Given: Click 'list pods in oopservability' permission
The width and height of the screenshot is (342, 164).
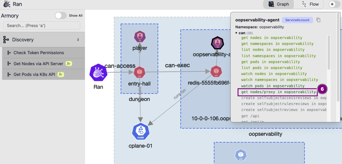Looking at the screenshot, I should click(272, 68).
